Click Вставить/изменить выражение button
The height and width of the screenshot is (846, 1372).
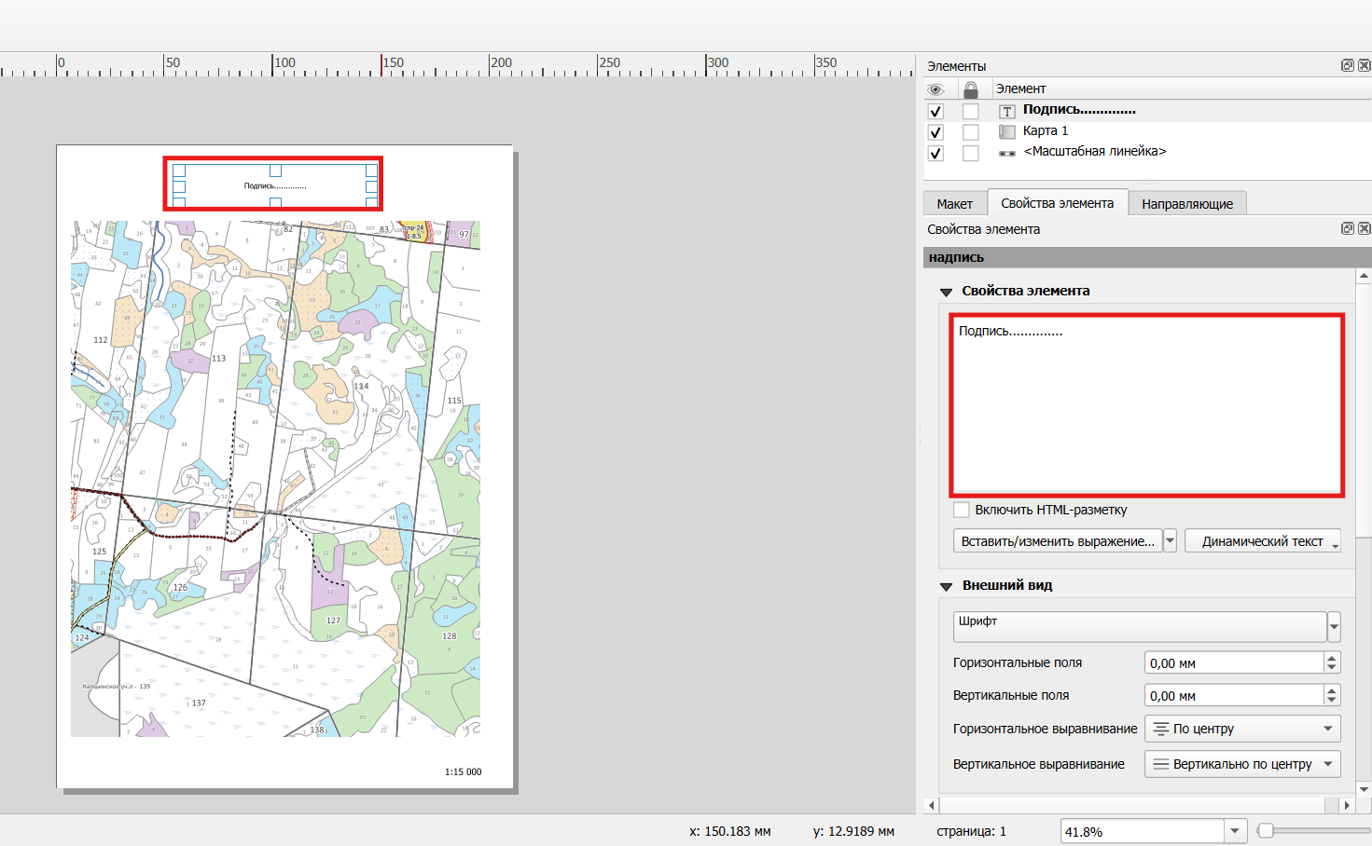[x=1058, y=541]
